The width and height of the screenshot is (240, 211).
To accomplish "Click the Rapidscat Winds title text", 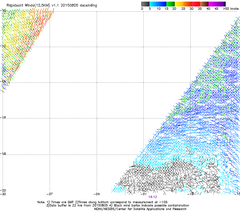I will (52, 6).
